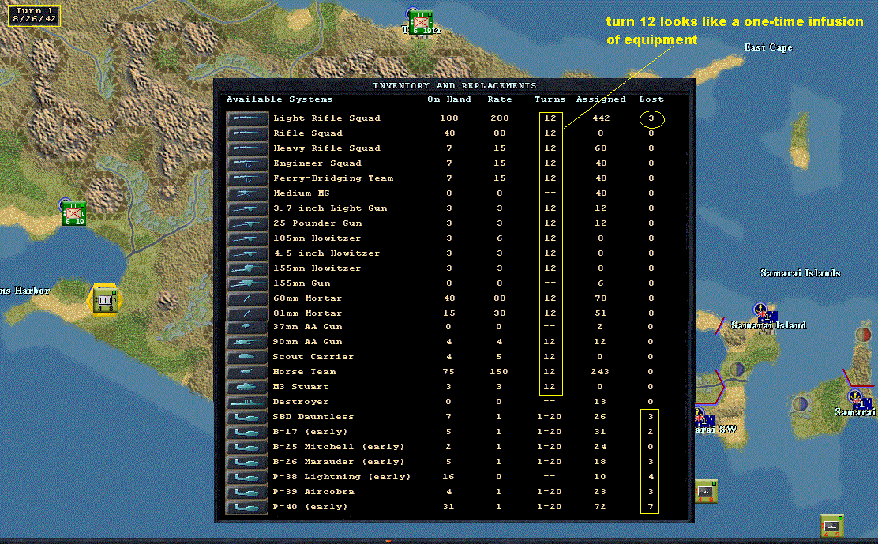Select the 81mm Mortar icon
The height and width of the screenshot is (544, 878).
[247, 313]
